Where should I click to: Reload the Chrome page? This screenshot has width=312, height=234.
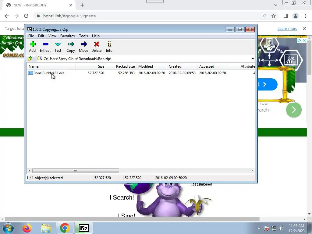(26, 16)
